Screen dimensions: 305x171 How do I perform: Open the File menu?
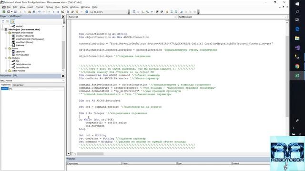coord(9,7)
